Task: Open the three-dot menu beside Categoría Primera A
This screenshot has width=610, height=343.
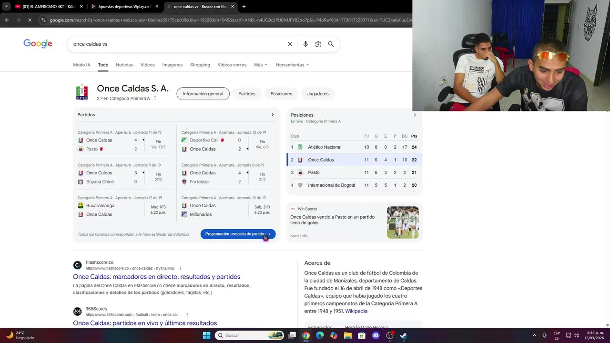Action: [155, 98]
